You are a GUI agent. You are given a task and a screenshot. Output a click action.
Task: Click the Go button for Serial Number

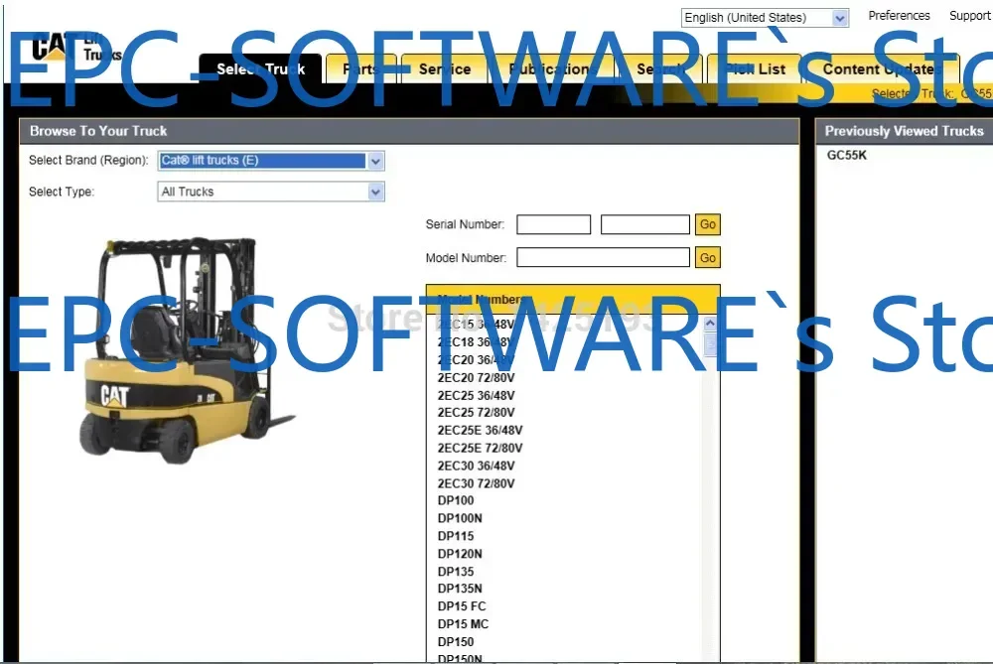pos(707,224)
